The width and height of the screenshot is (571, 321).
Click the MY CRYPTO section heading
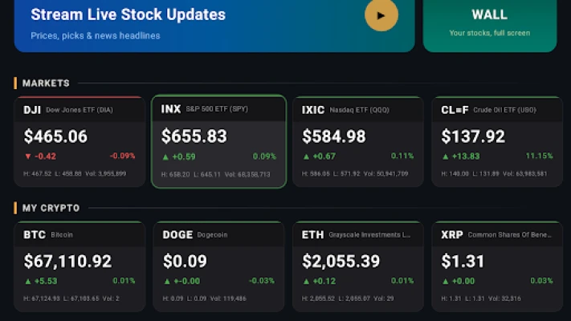(51, 208)
